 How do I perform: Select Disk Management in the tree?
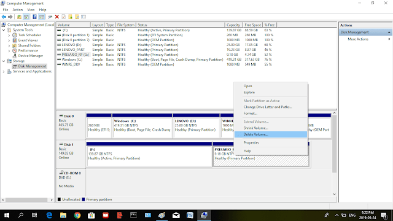tap(32, 66)
